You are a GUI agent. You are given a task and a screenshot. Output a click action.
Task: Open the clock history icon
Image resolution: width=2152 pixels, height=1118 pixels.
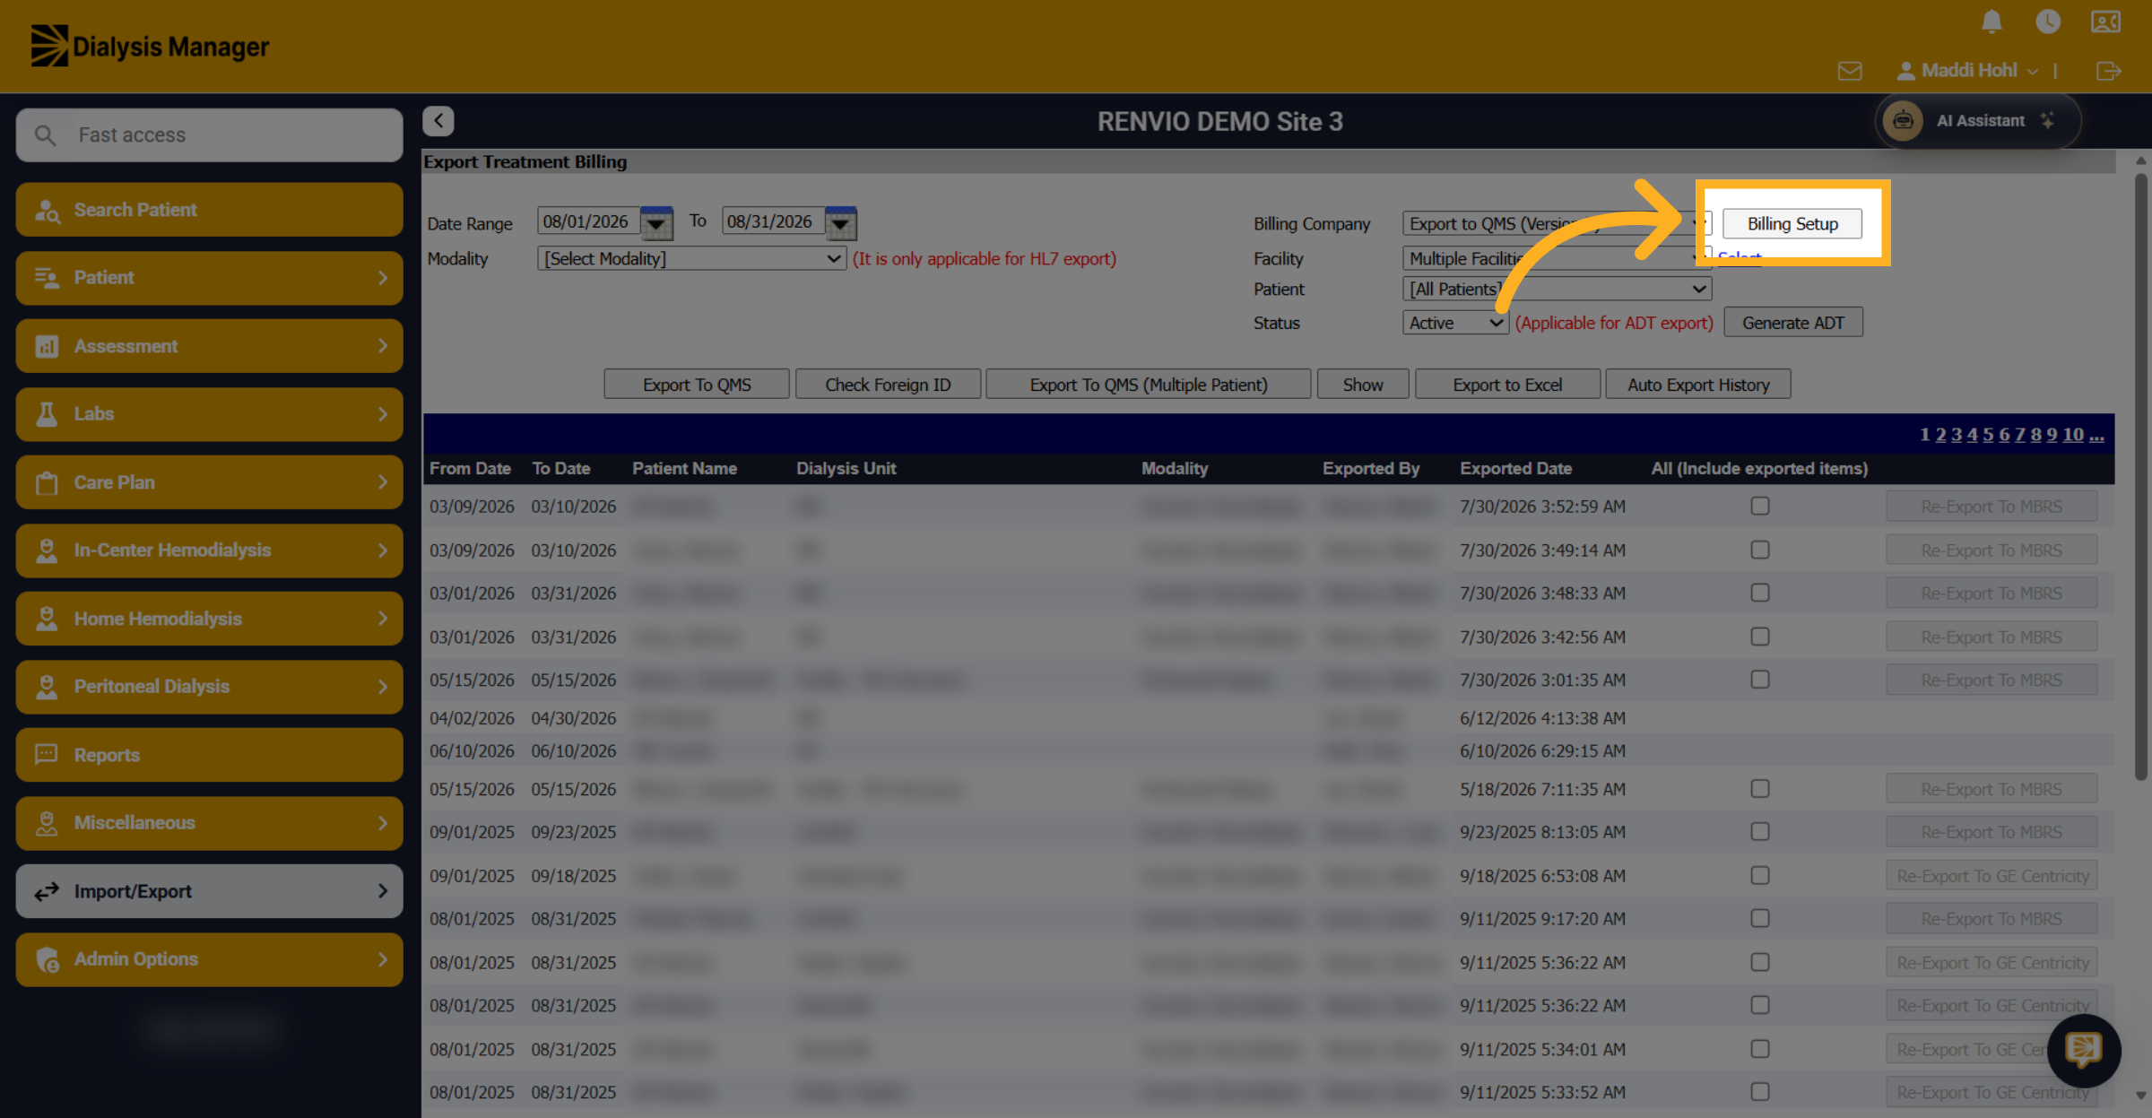pos(2048,21)
